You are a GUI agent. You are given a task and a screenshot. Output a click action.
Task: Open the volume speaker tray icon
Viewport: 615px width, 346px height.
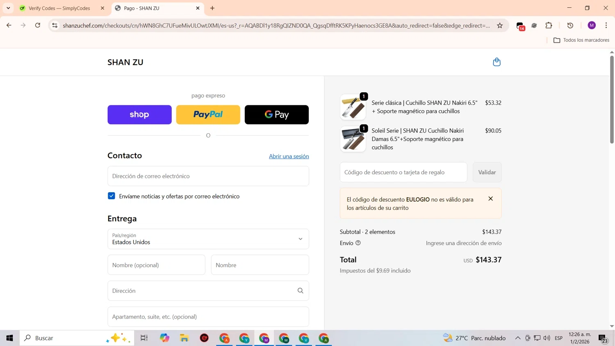(547, 338)
